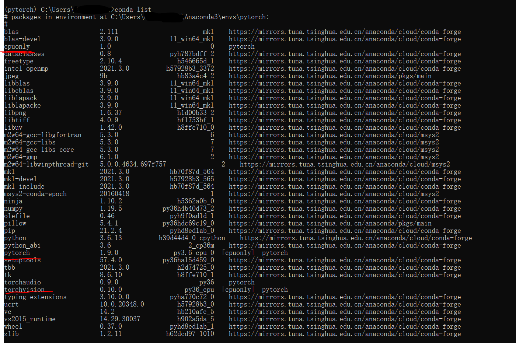The width and height of the screenshot is (516, 343).
Task: Select numpy version '1.19.5'
Action: pyautogui.click(x=111, y=209)
